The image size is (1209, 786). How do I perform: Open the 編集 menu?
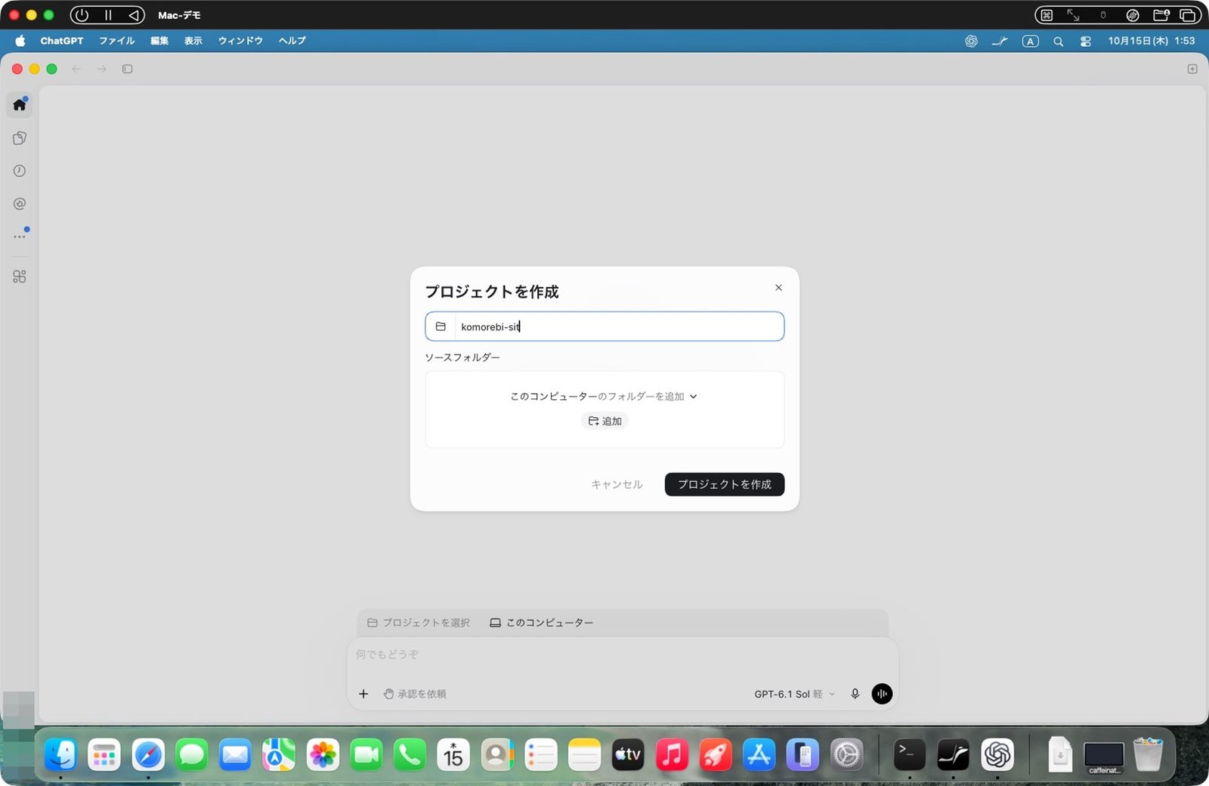tap(159, 41)
